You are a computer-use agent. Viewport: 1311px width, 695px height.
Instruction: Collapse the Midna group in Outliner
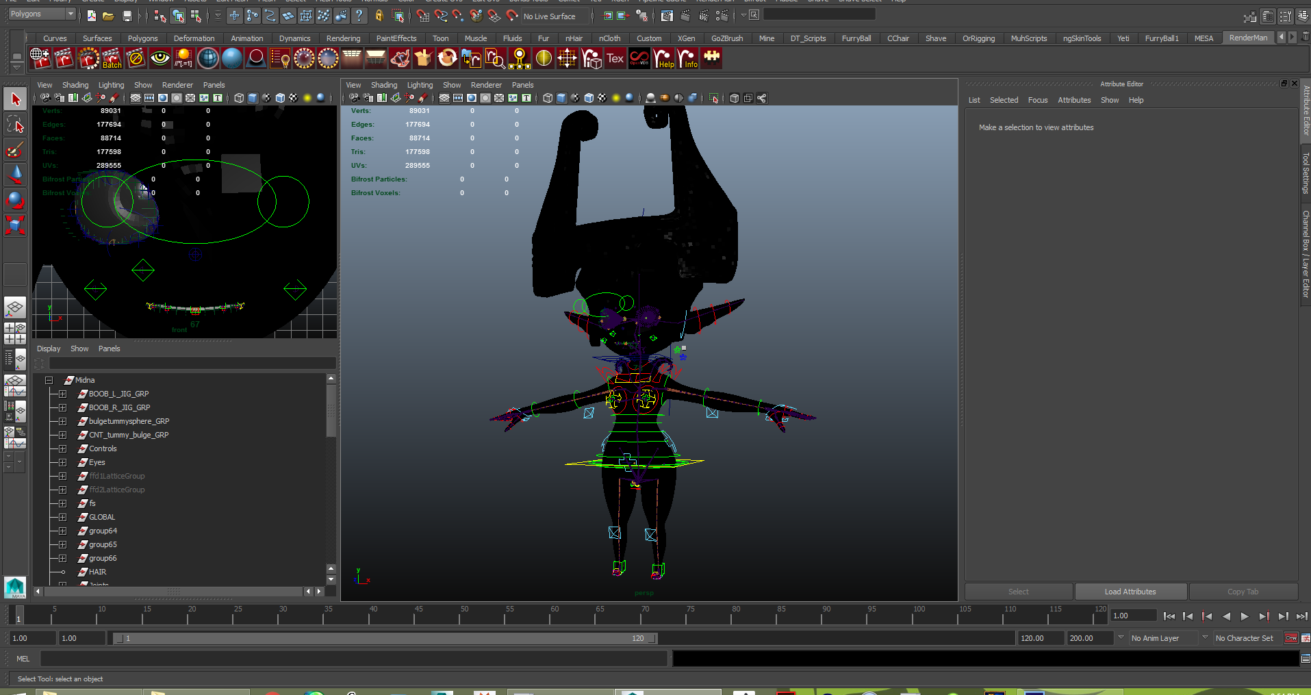(49, 380)
